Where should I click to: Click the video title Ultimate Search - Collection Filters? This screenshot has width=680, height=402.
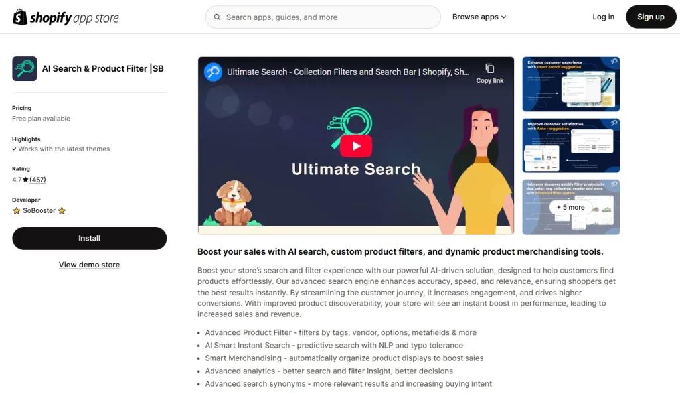[348, 72]
